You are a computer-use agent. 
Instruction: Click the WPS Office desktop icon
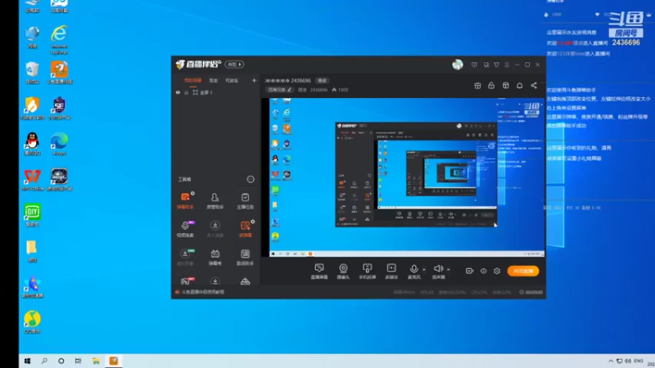pos(32,179)
